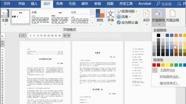Open the 字体 theme fonts icon
This screenshot has width=186, height=104.
(x=110, y=13)
